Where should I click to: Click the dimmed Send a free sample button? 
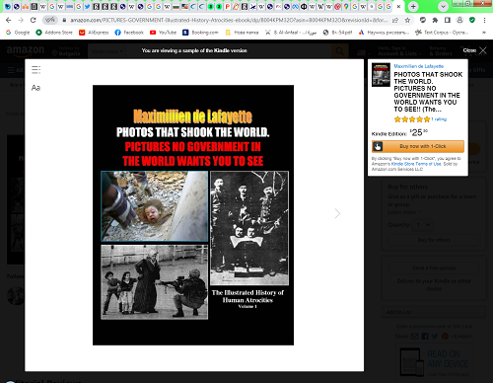[x=434, y=268]
